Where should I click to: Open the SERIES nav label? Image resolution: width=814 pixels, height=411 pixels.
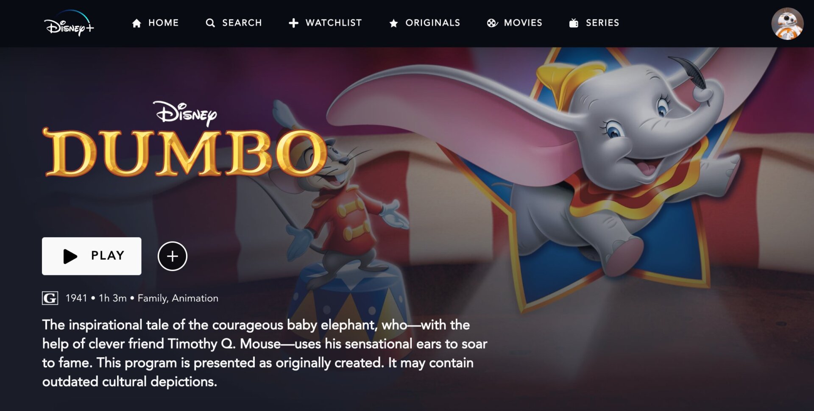(602, 23)
